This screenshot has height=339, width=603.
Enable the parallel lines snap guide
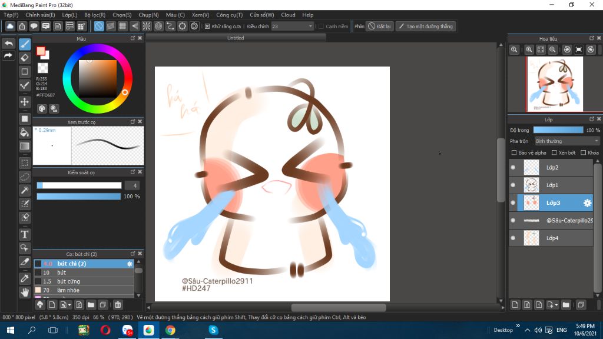point(111,26)
